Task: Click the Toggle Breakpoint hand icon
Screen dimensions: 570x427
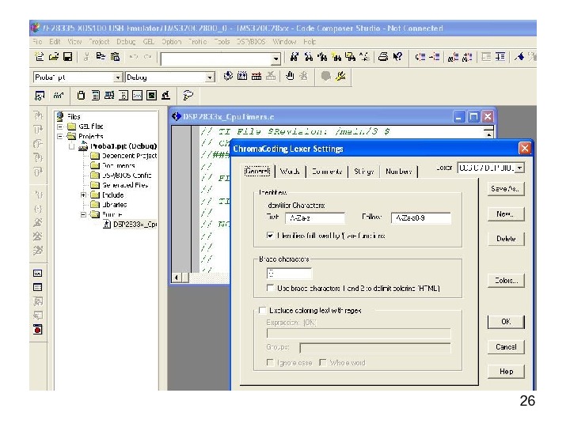Action: click(x=290, y=76)
